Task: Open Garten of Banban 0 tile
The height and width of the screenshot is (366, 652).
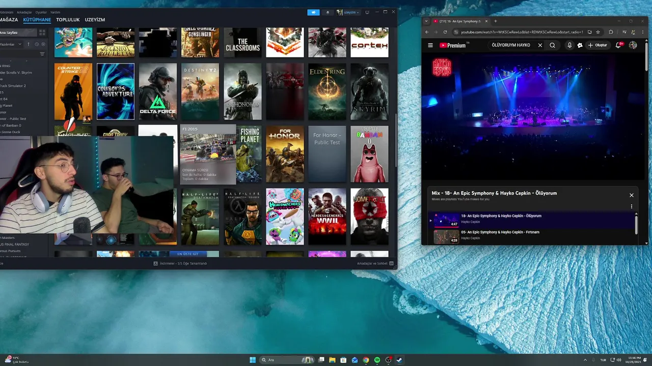Action: coord(369,154)
